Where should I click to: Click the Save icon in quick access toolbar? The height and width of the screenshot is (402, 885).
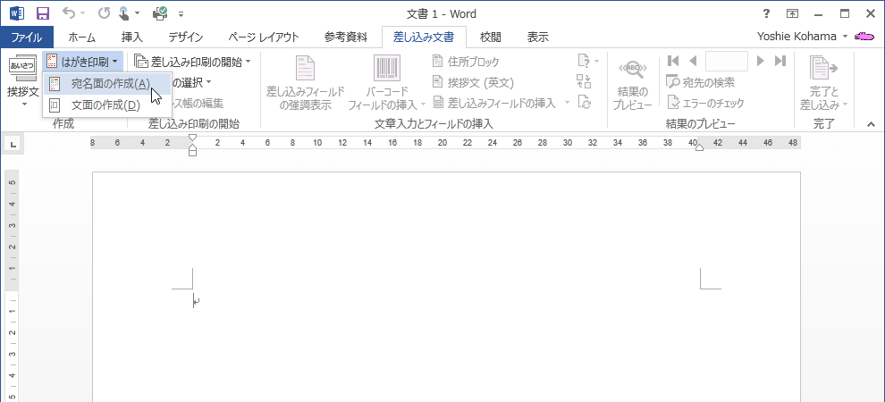[42, 13]
